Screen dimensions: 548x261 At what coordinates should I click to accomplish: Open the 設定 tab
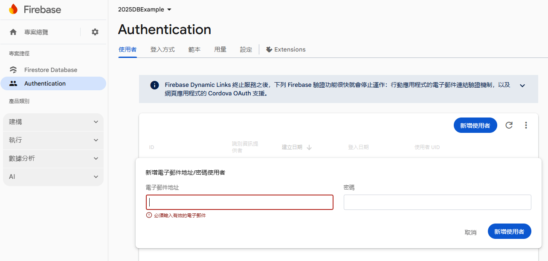(x=246, y=49)
